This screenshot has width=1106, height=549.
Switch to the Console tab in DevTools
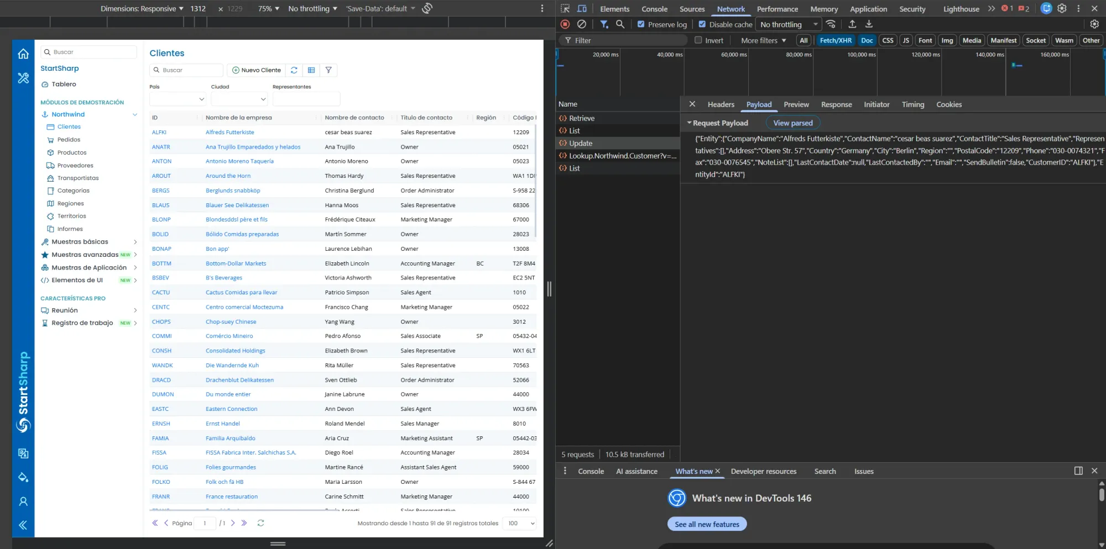click(654, 9)
